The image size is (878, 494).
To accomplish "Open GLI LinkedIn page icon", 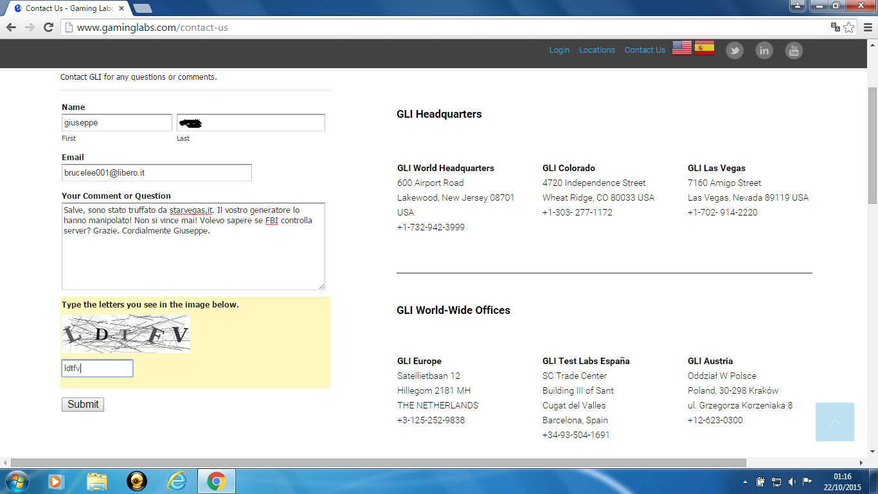I will [764, 50].
